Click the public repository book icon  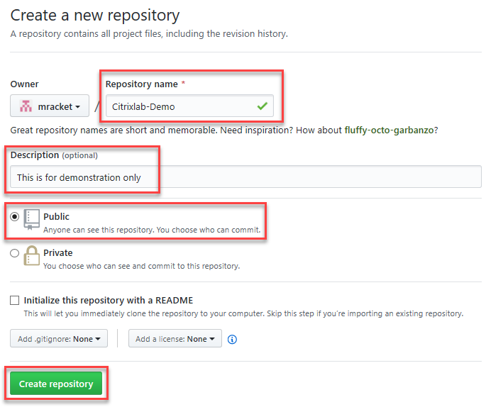pos(32,220)
